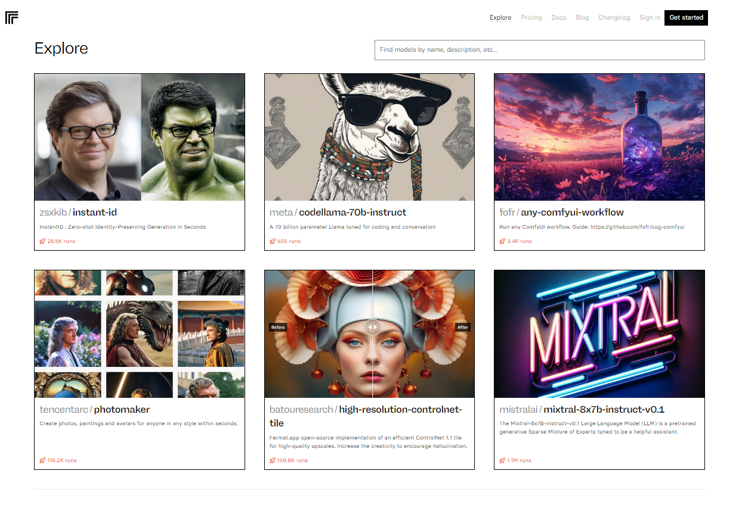This screenshot has width=742, height=508.
Task: Click the '505 runs' text
Action: pos(289,241)
